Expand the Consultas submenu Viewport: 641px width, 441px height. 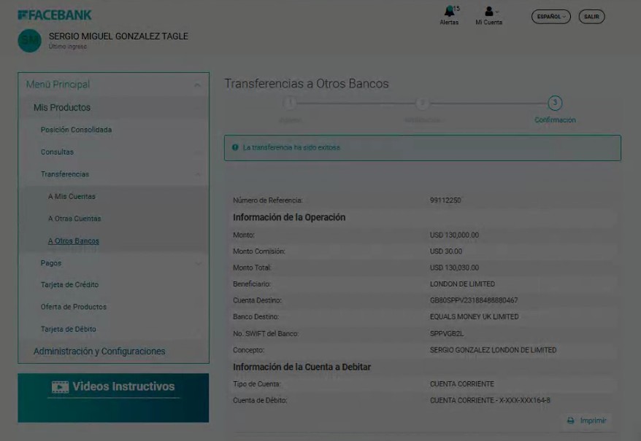pos(198,153)
